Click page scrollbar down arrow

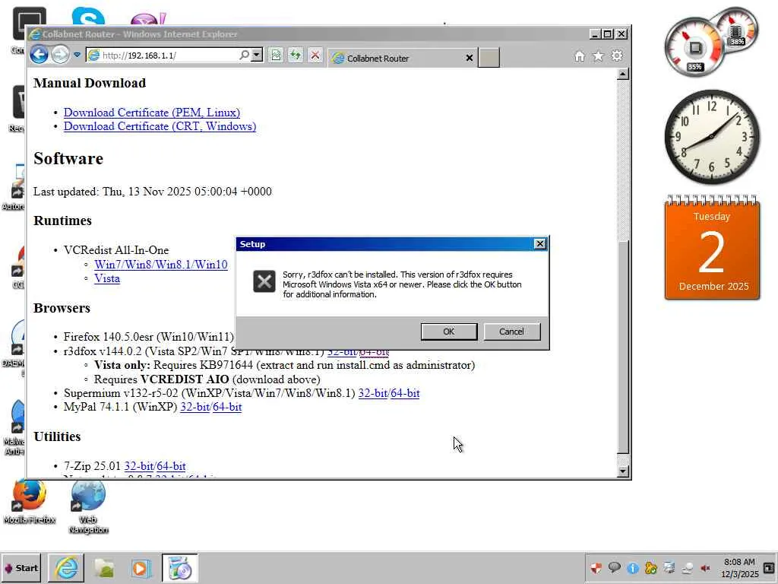click(623, 471)
